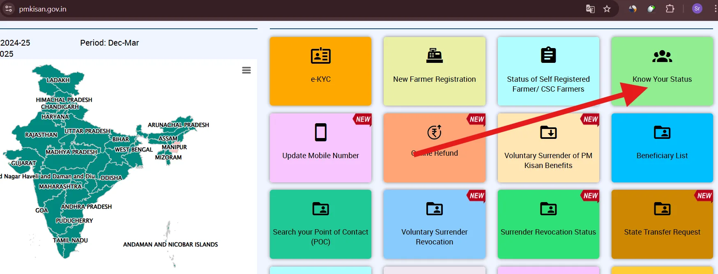718x274 pixels.
Task: Open the e-KYC card icon
Action: point(320,55)
